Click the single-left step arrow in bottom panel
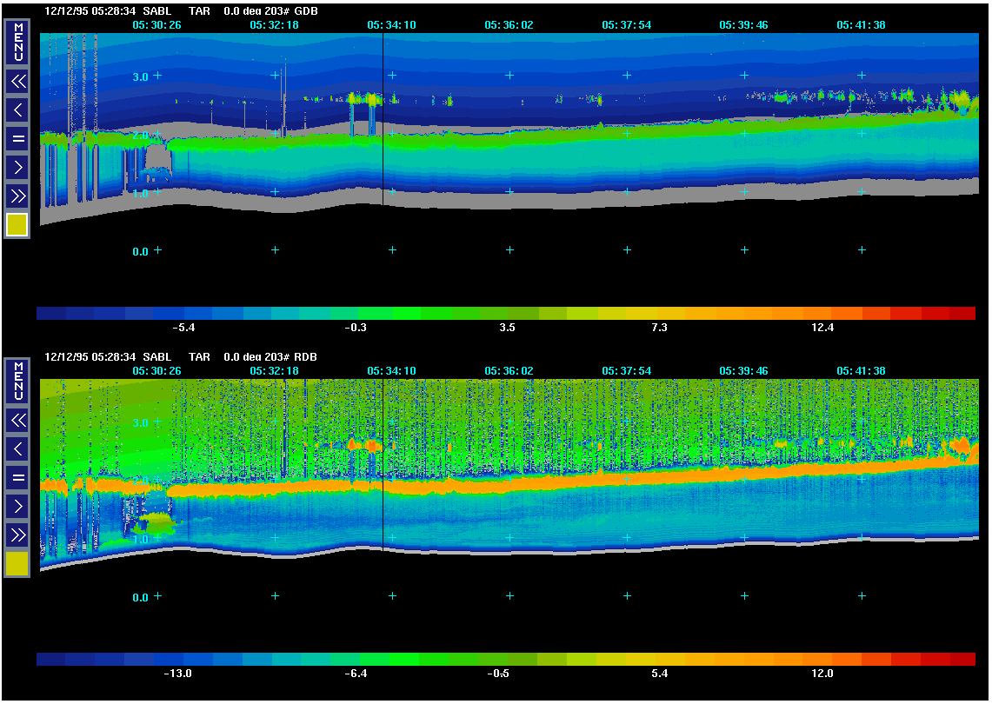The width and height of the screenshot is (992, 704). (17, 448)
